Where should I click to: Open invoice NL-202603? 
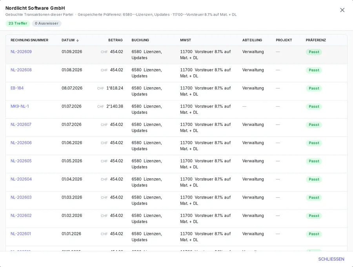point(21,197)
